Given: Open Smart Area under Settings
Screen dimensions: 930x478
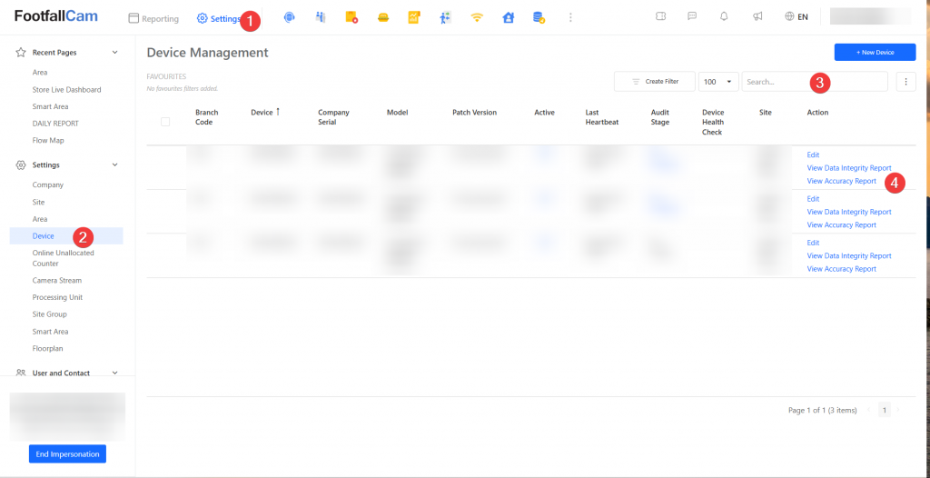Looking at the screenshot, I should [51, 332].
